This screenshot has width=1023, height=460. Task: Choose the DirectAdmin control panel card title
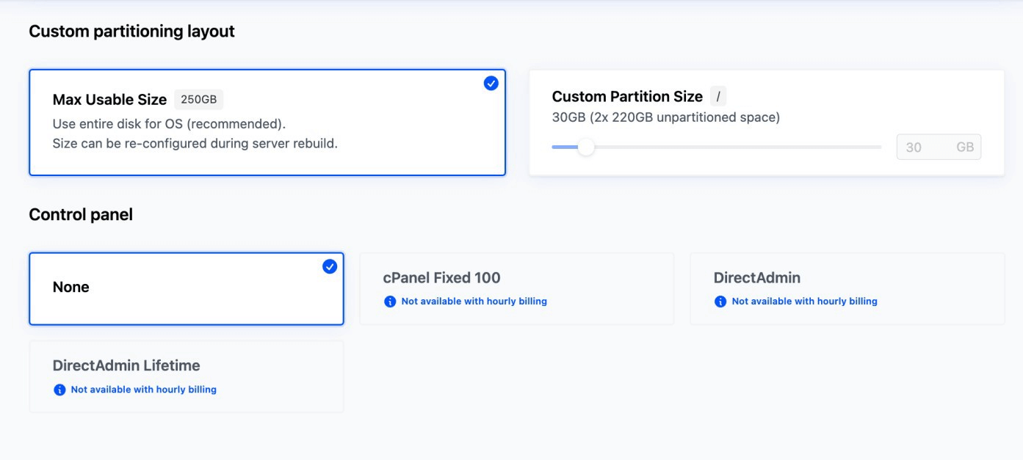(x=756, y=278)
